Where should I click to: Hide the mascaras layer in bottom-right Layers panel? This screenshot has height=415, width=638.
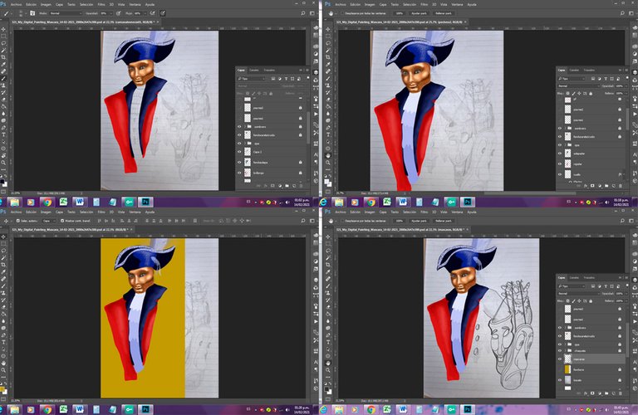(559, 359)
